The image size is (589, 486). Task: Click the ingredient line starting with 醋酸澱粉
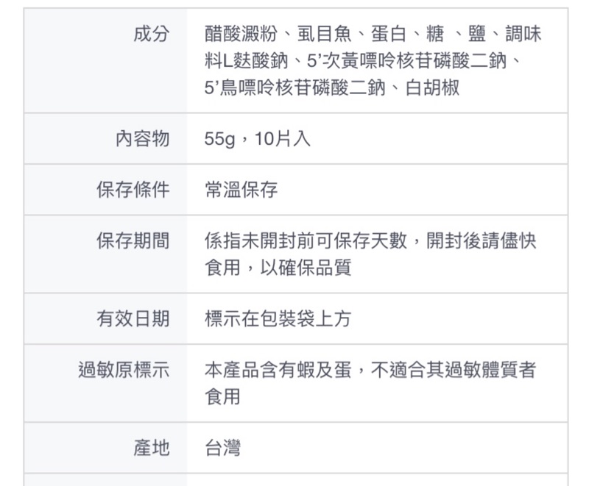[x=373, y=35]
